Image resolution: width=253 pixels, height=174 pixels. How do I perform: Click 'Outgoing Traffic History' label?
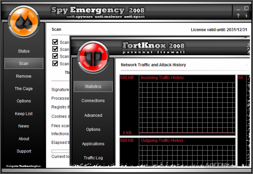click(x=162, y=140)
